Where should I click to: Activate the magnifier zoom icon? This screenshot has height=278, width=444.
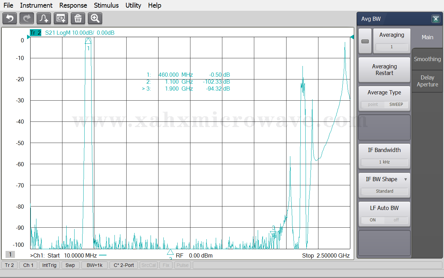tap(95, 18)
